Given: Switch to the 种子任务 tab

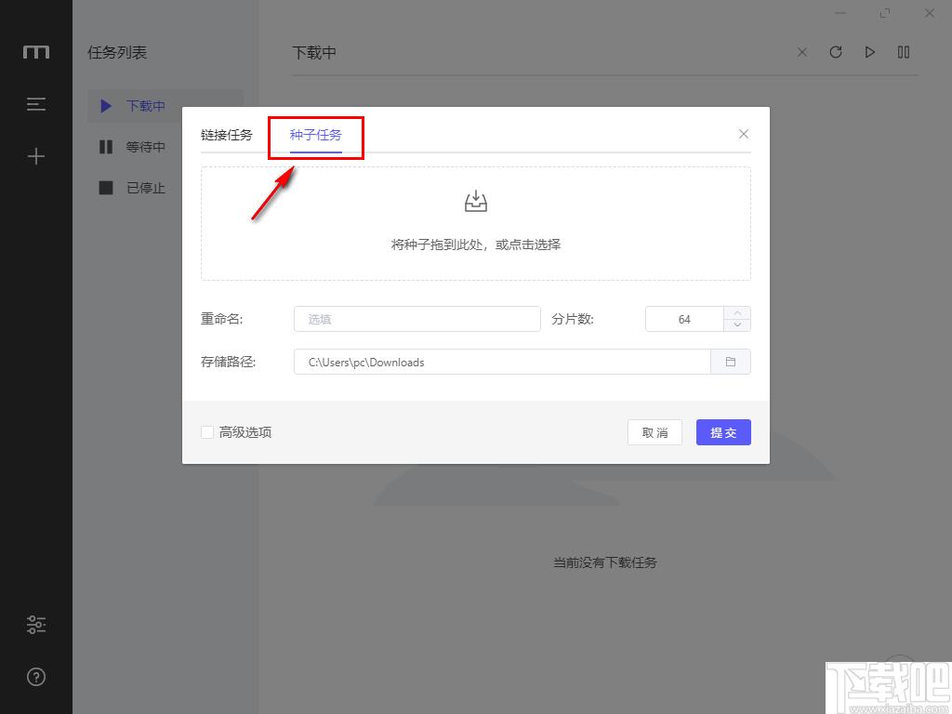Looking at the screenshot, I should pos(316,135).
